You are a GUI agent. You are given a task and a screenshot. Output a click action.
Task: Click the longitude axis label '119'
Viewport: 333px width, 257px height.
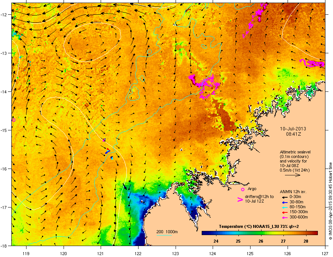pos(26,254)
